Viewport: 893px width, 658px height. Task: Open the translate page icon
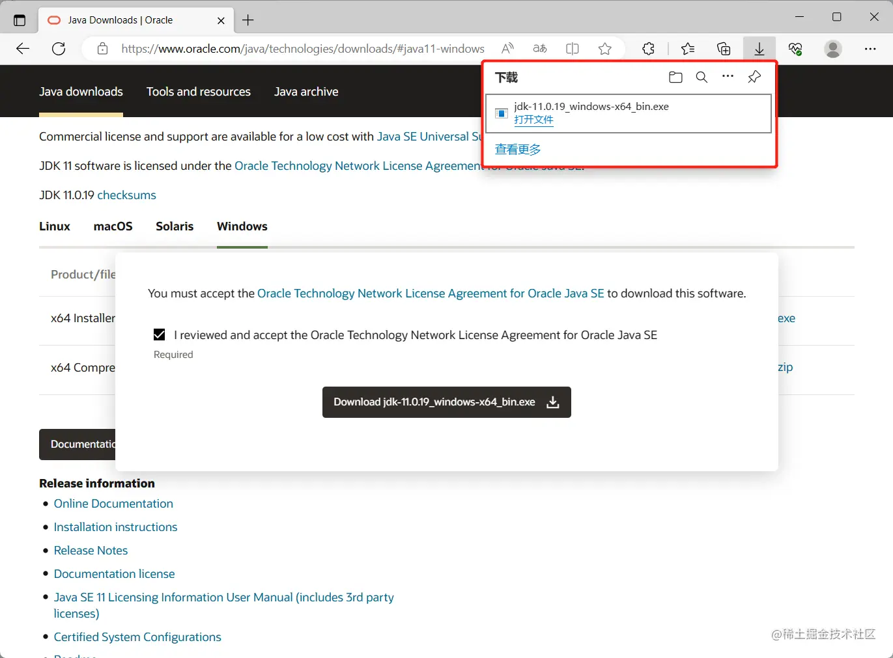click(x=540, y=49)
